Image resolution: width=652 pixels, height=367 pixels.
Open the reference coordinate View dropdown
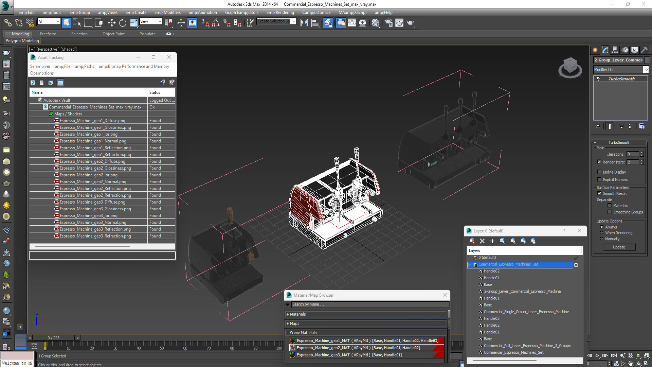[x=151, y=21]
